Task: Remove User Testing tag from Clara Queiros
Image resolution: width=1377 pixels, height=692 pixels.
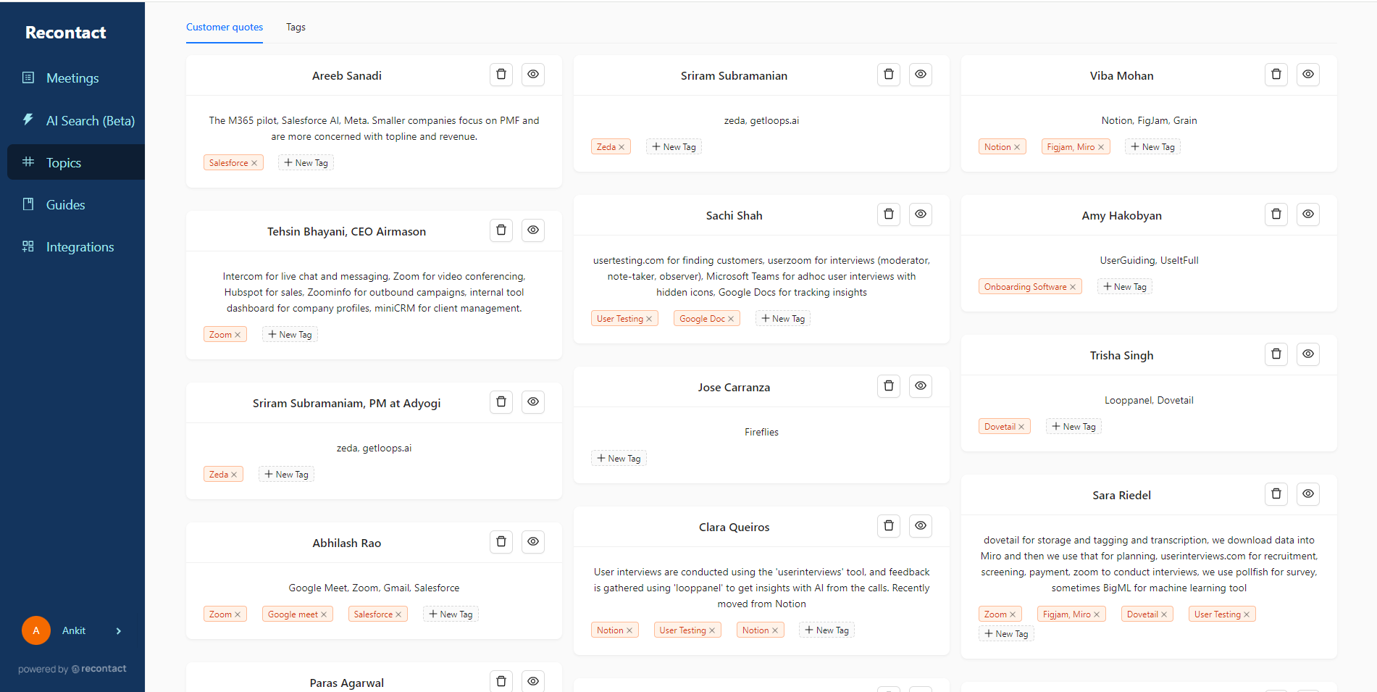Action: click(712, 630)
